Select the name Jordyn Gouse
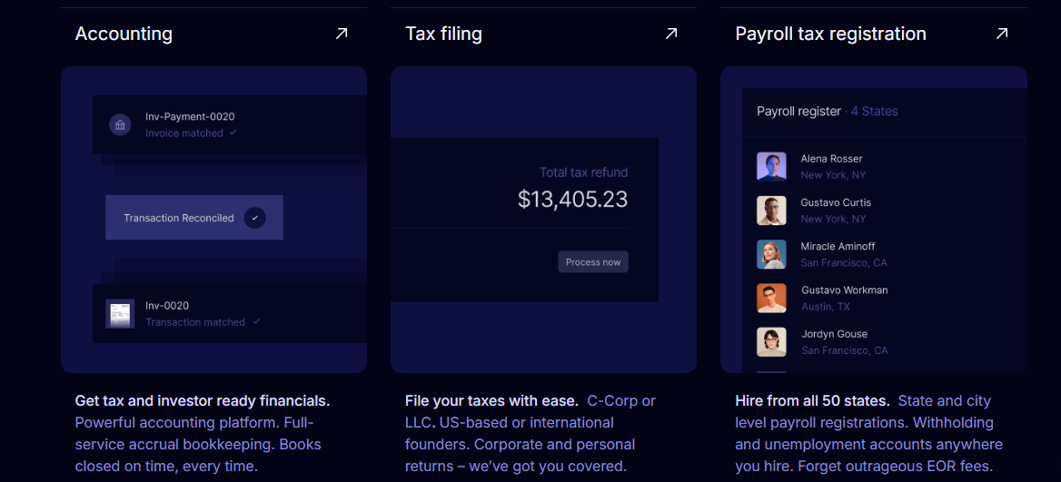Screen dimensions: 1061x482 [x=834, y=334]
